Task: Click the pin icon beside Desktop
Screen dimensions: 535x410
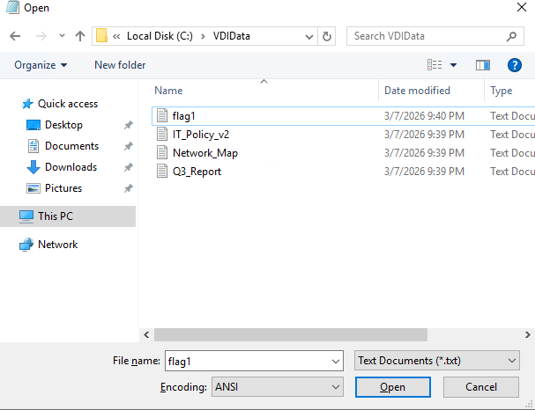Action: [x=128, y=125]
